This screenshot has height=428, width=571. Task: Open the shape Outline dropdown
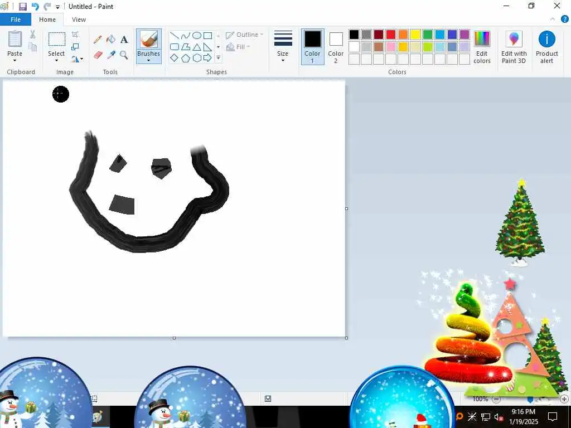[244, 35]
